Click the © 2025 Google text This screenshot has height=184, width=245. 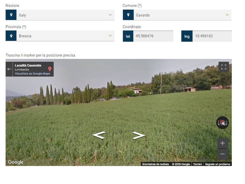click(181, 164)
